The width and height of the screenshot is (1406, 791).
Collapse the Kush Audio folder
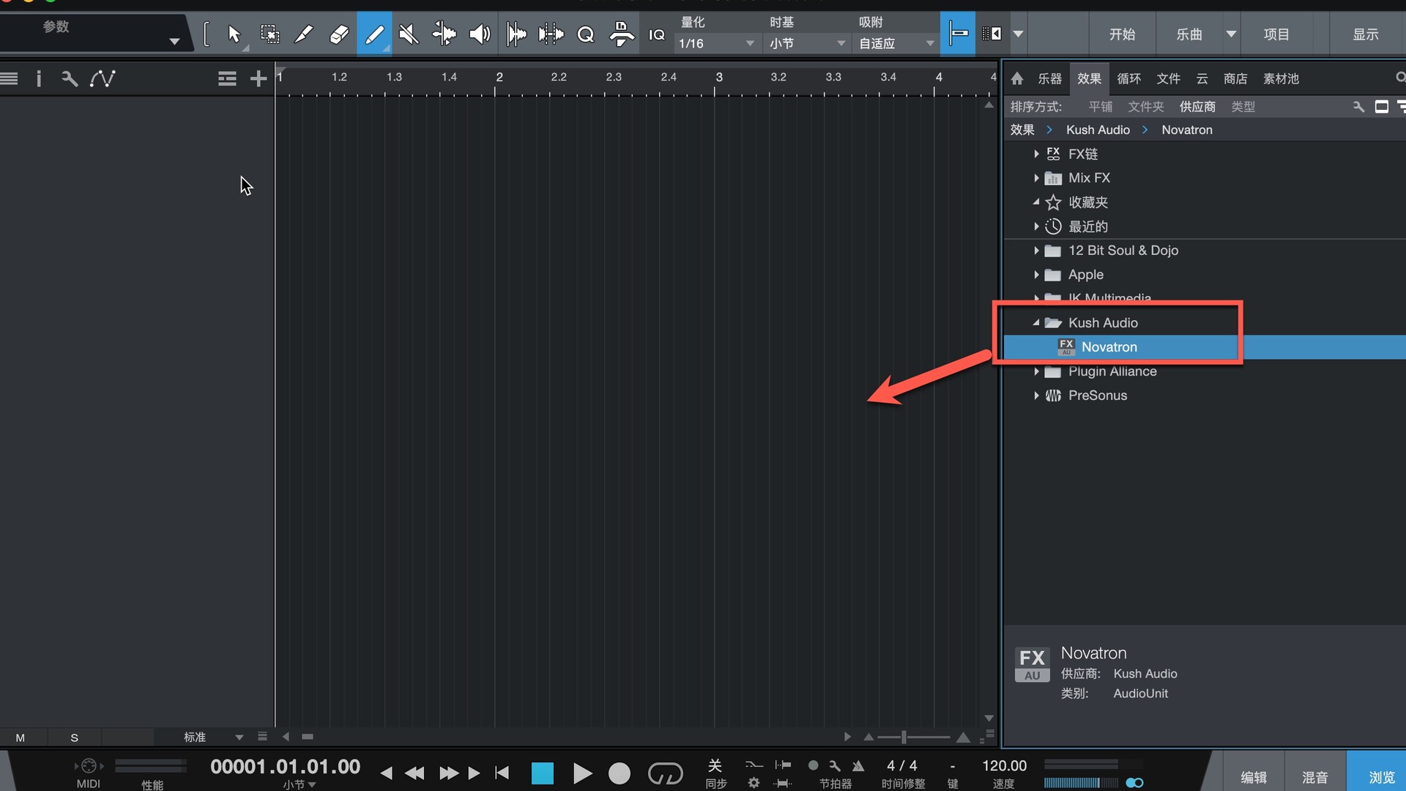pos(1036,323)
